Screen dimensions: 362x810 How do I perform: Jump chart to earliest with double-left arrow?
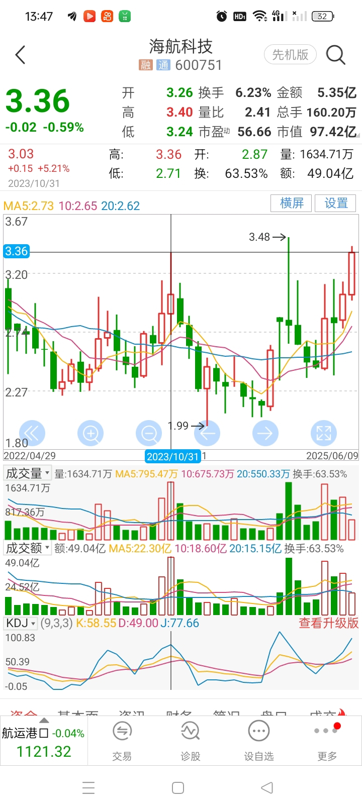32,433
